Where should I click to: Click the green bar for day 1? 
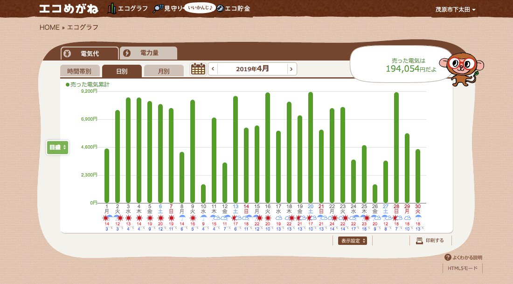pyautogui.click(x=107, y=176)
